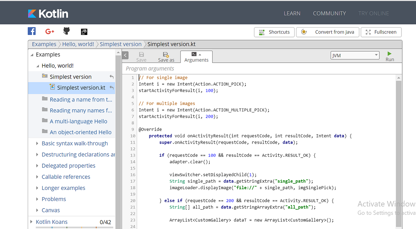The image size is (416, 229).
Task: Open the LEARN menu item
Action: (292, 13)
